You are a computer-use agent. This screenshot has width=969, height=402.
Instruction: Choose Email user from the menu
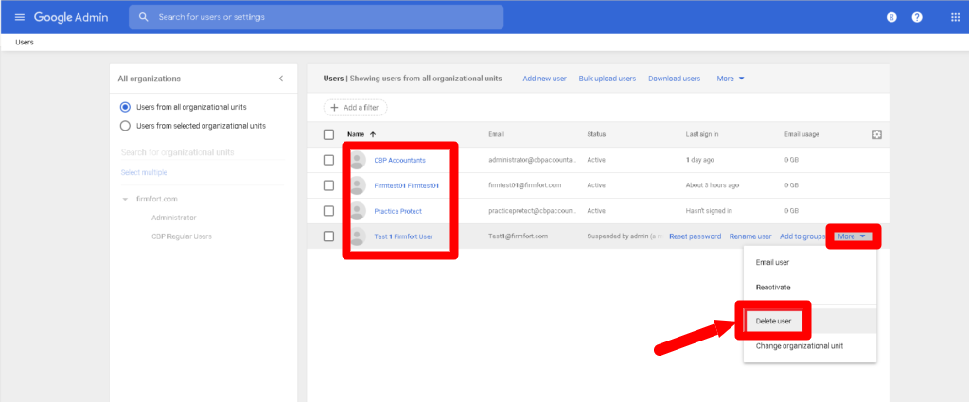(772, 262)
